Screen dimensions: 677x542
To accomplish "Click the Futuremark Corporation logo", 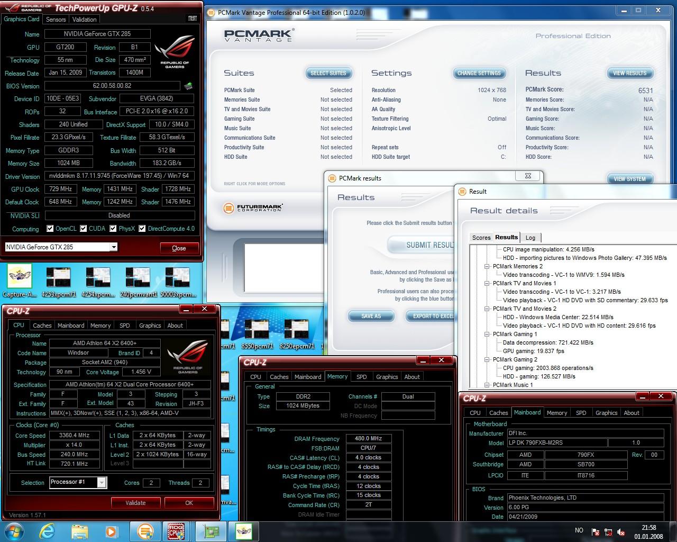I will click(253, 208).
